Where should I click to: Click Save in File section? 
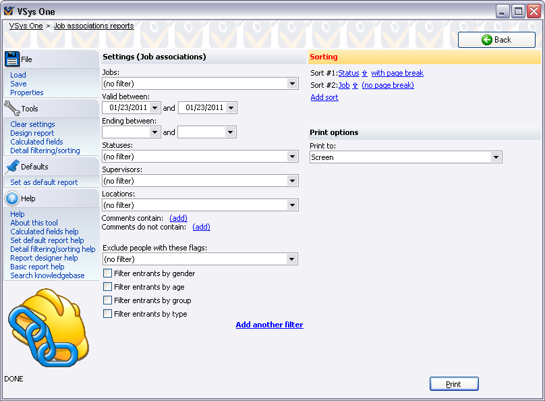point(18,84)
